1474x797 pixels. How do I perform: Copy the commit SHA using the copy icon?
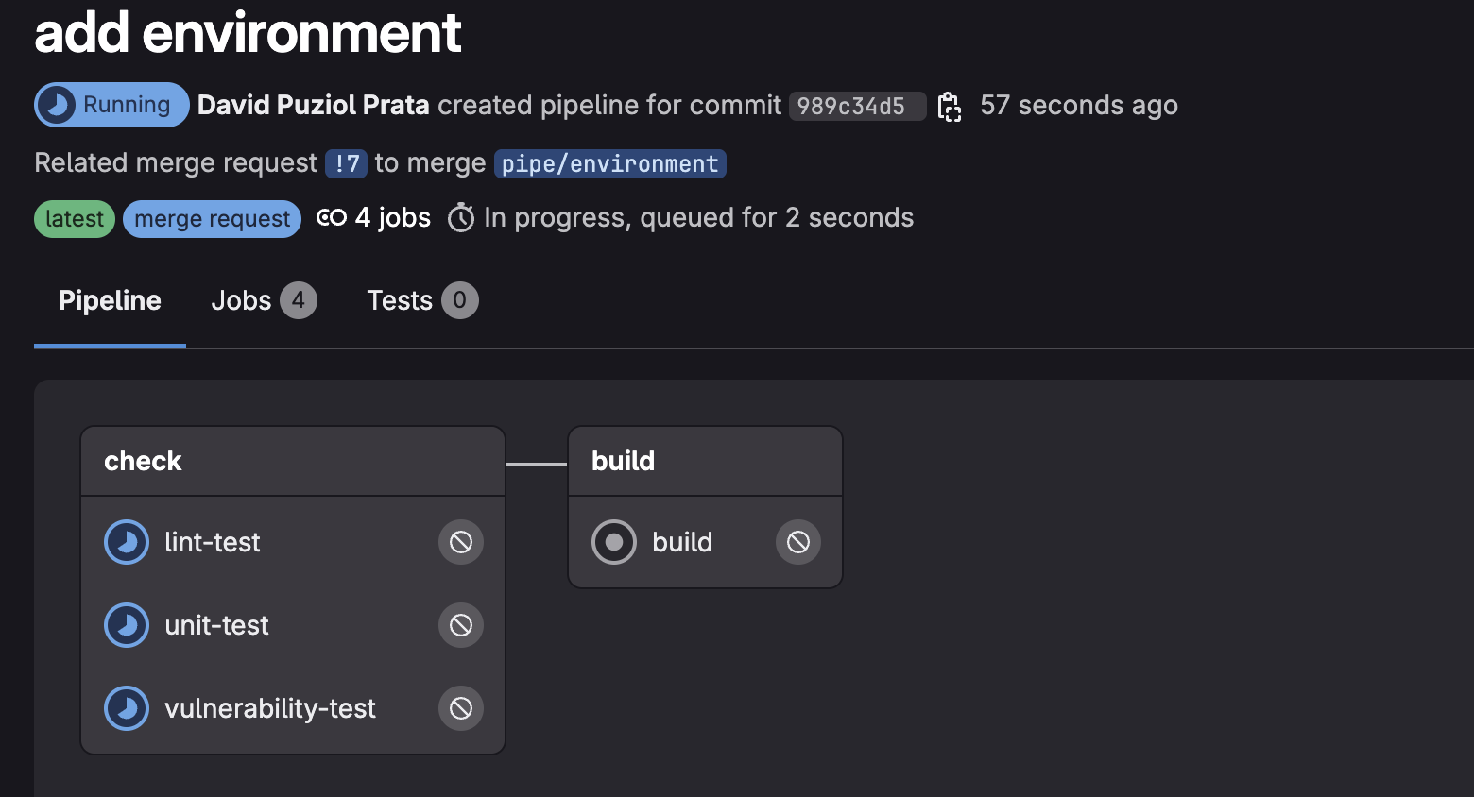tap(950, 108)
